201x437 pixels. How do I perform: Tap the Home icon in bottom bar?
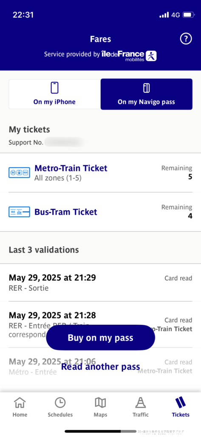click(20, 403)
